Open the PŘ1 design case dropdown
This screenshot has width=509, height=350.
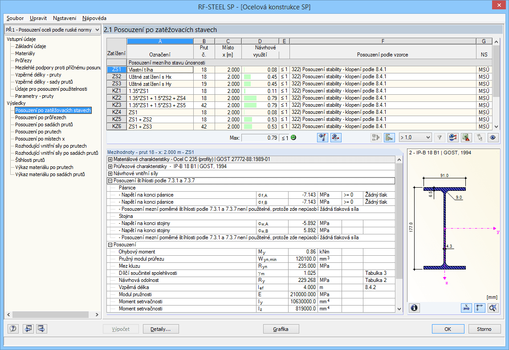pos(53,30)
